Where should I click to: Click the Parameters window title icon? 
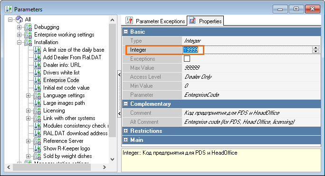(9, 9)
